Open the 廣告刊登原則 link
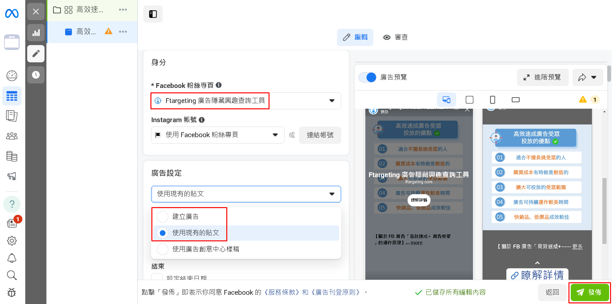 click(336, 292)
